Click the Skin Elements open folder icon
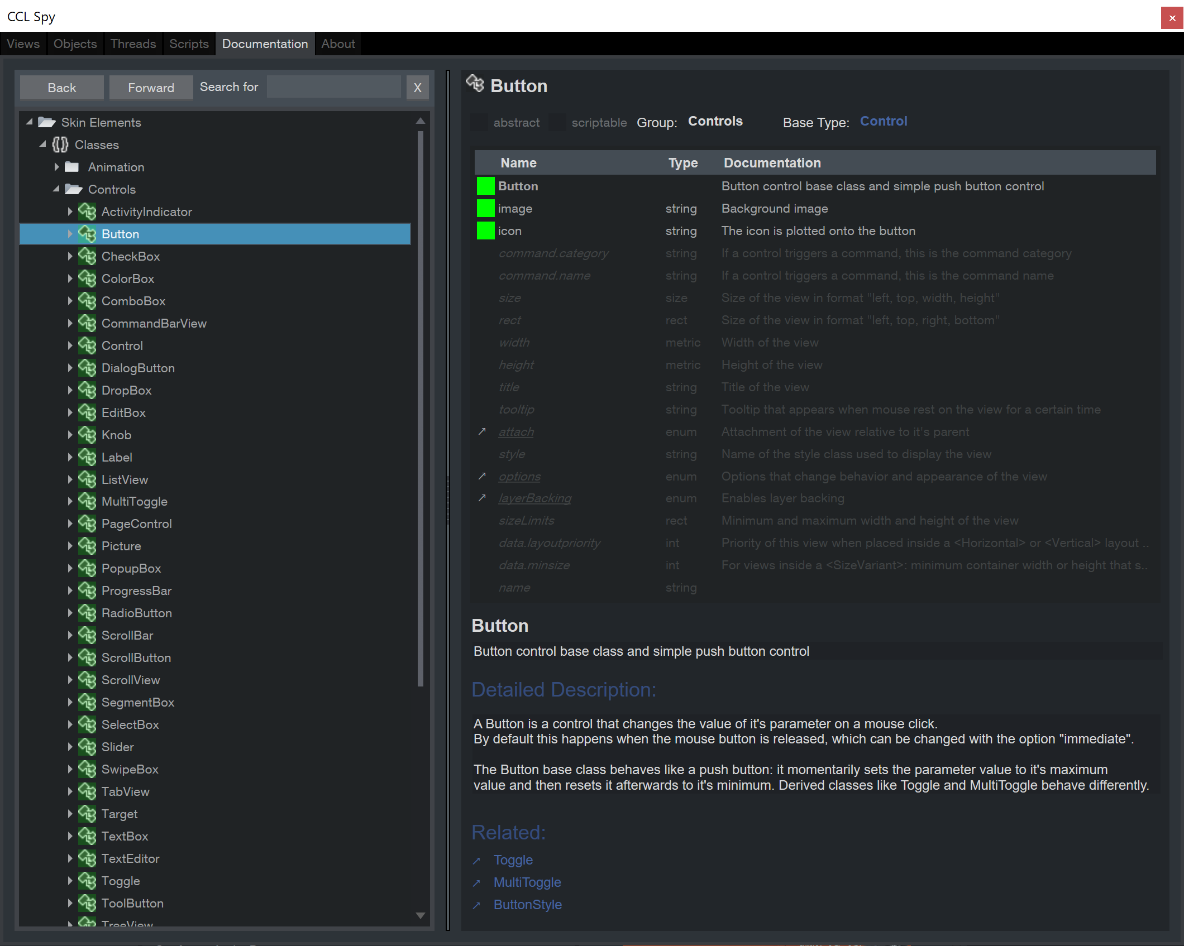This screenshot has height=946, width=1184. 47,122
